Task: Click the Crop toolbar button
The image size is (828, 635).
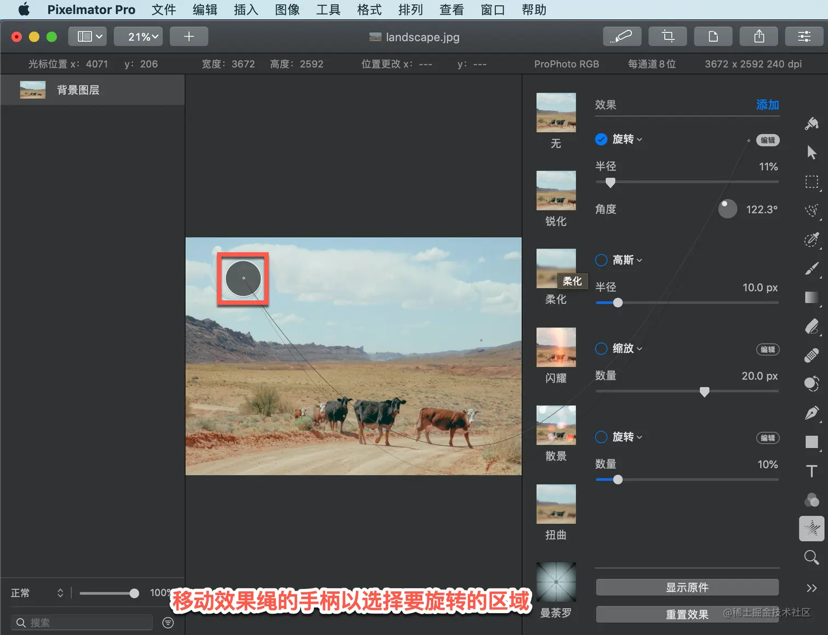Action: pyautogui.click(x=668, y=37)
